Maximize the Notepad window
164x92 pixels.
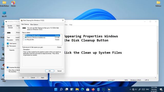(150, 21)
